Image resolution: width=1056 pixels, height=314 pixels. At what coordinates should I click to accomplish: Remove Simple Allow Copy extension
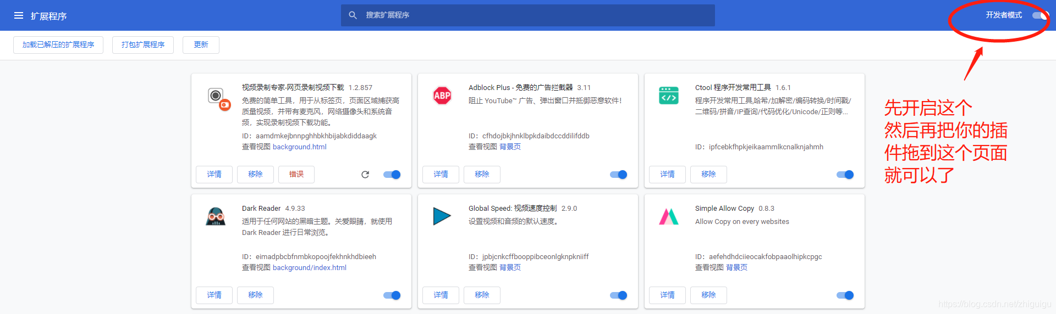(x=708, y=295)
